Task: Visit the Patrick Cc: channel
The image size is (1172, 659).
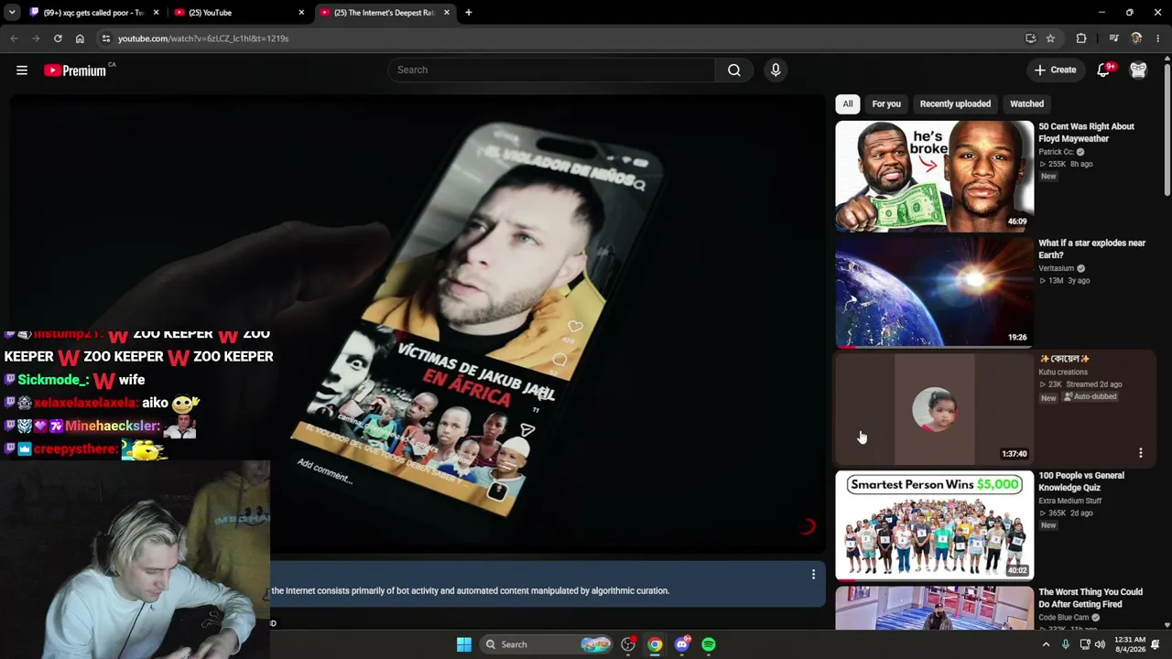Action: 1056,152
